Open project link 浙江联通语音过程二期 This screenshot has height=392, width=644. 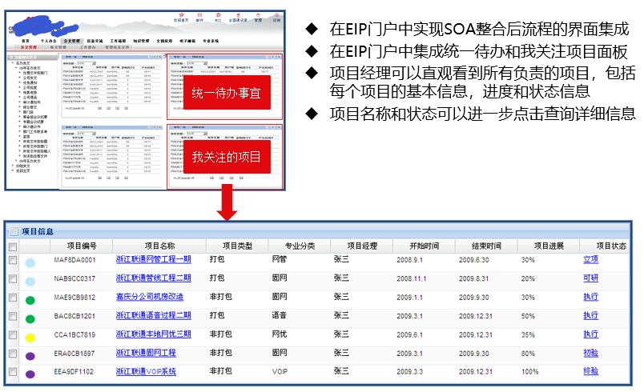154,315
